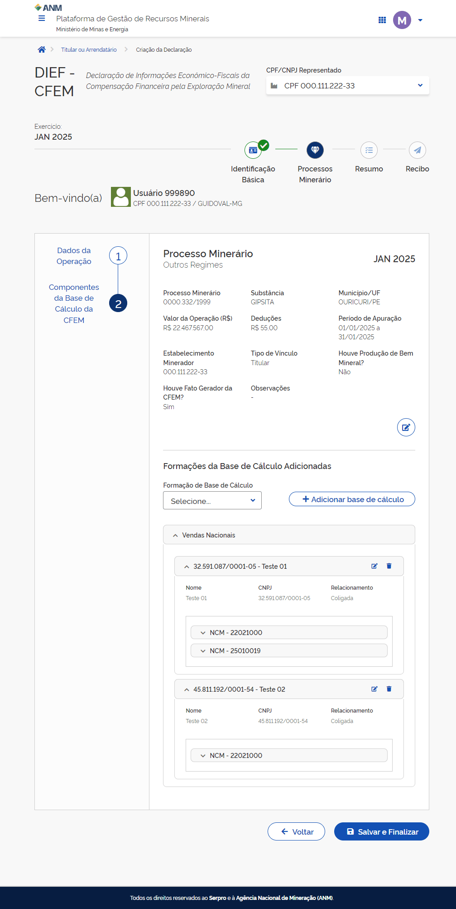Open the CPF/CNPJ Representado dropdown
This screenshot has height=909, width=456.
coord(347,86)
